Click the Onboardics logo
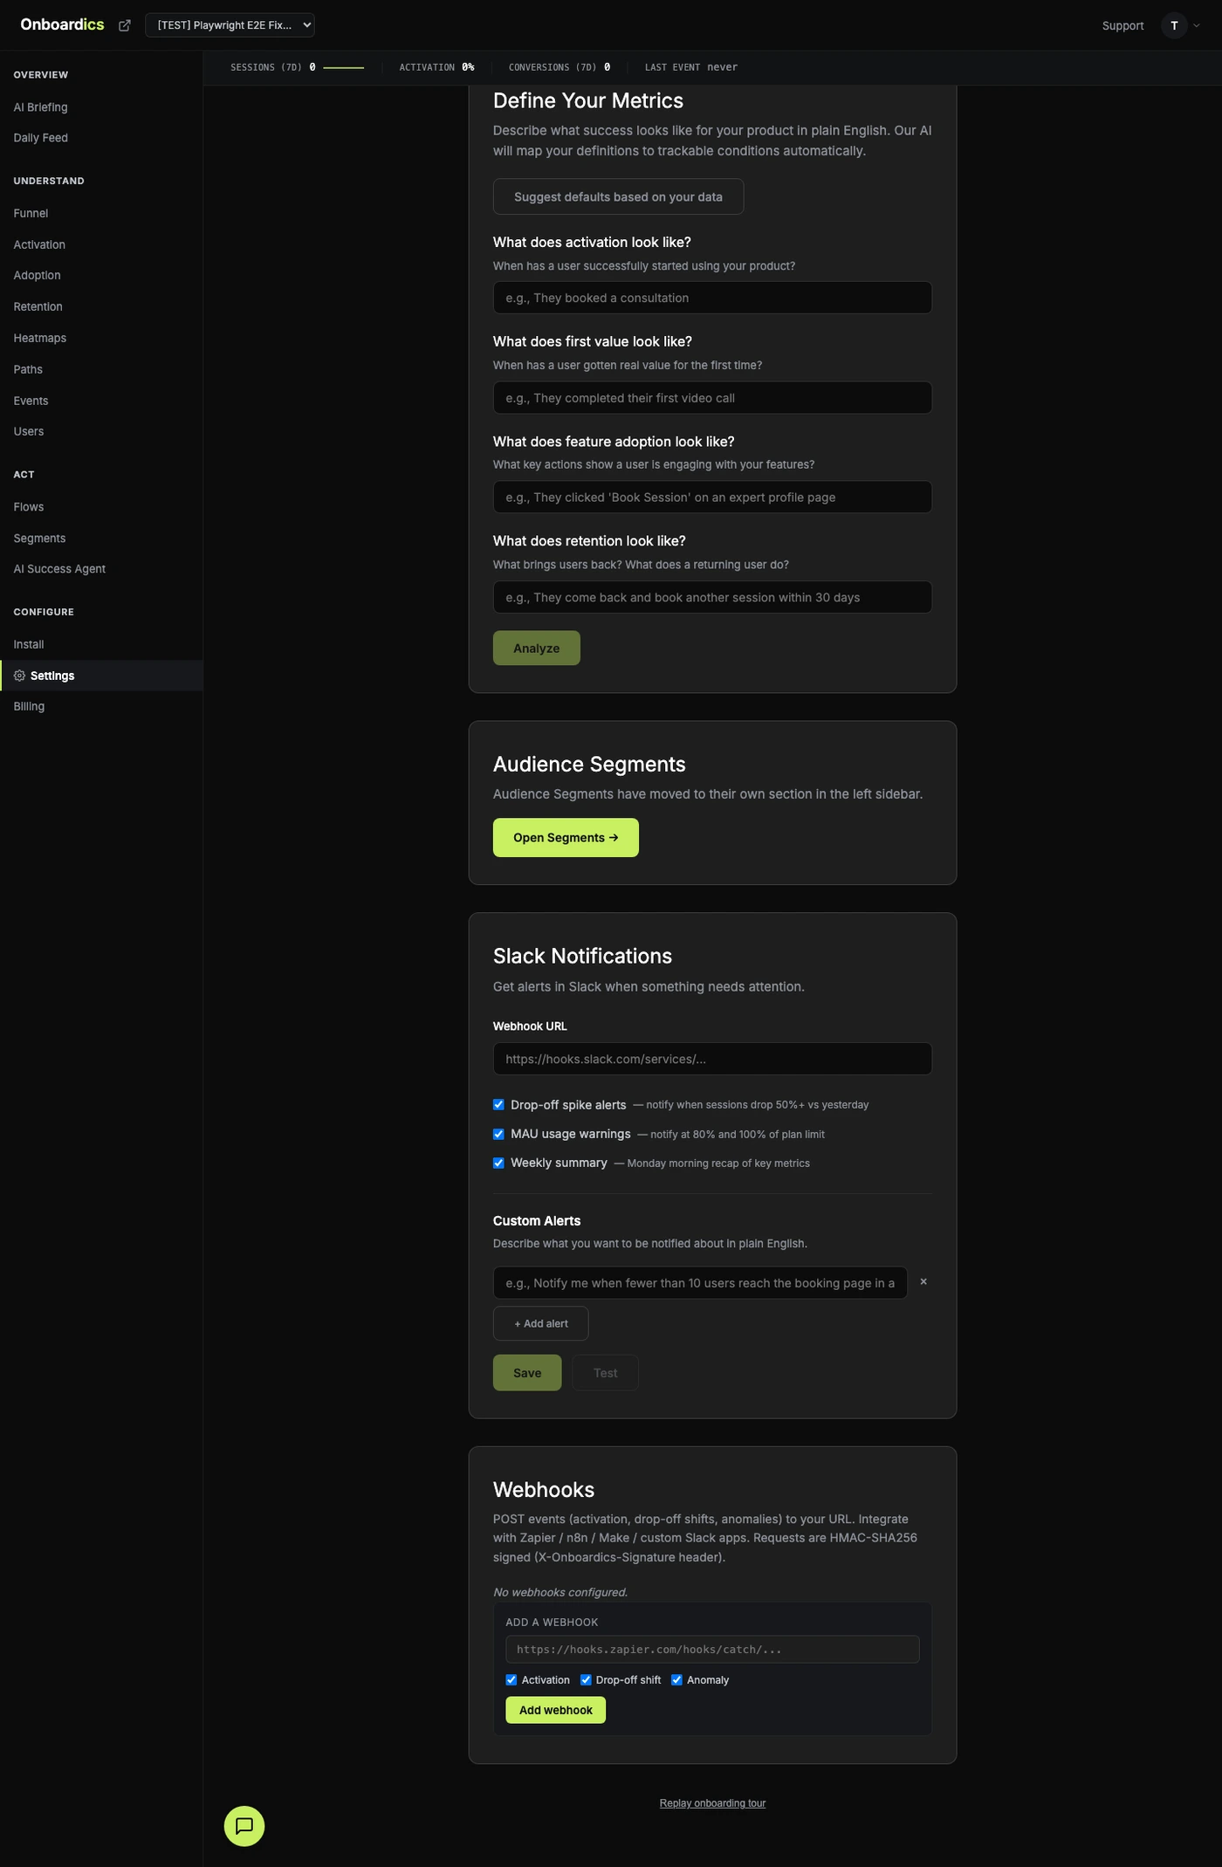1222x1867 pixels. click(x=62, y=24)
